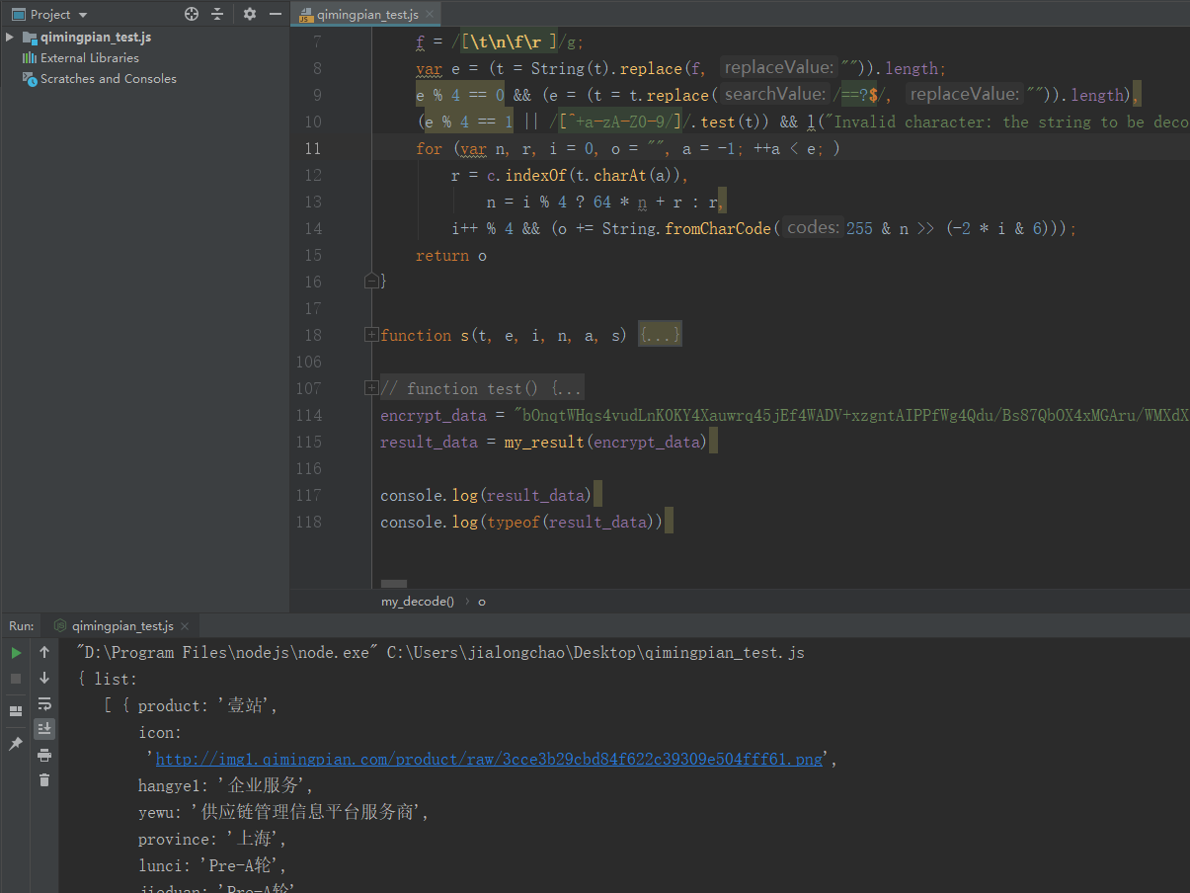Click the province: '上海' output line
This screenshot has width=1190, height=893.
coord(212,840)
